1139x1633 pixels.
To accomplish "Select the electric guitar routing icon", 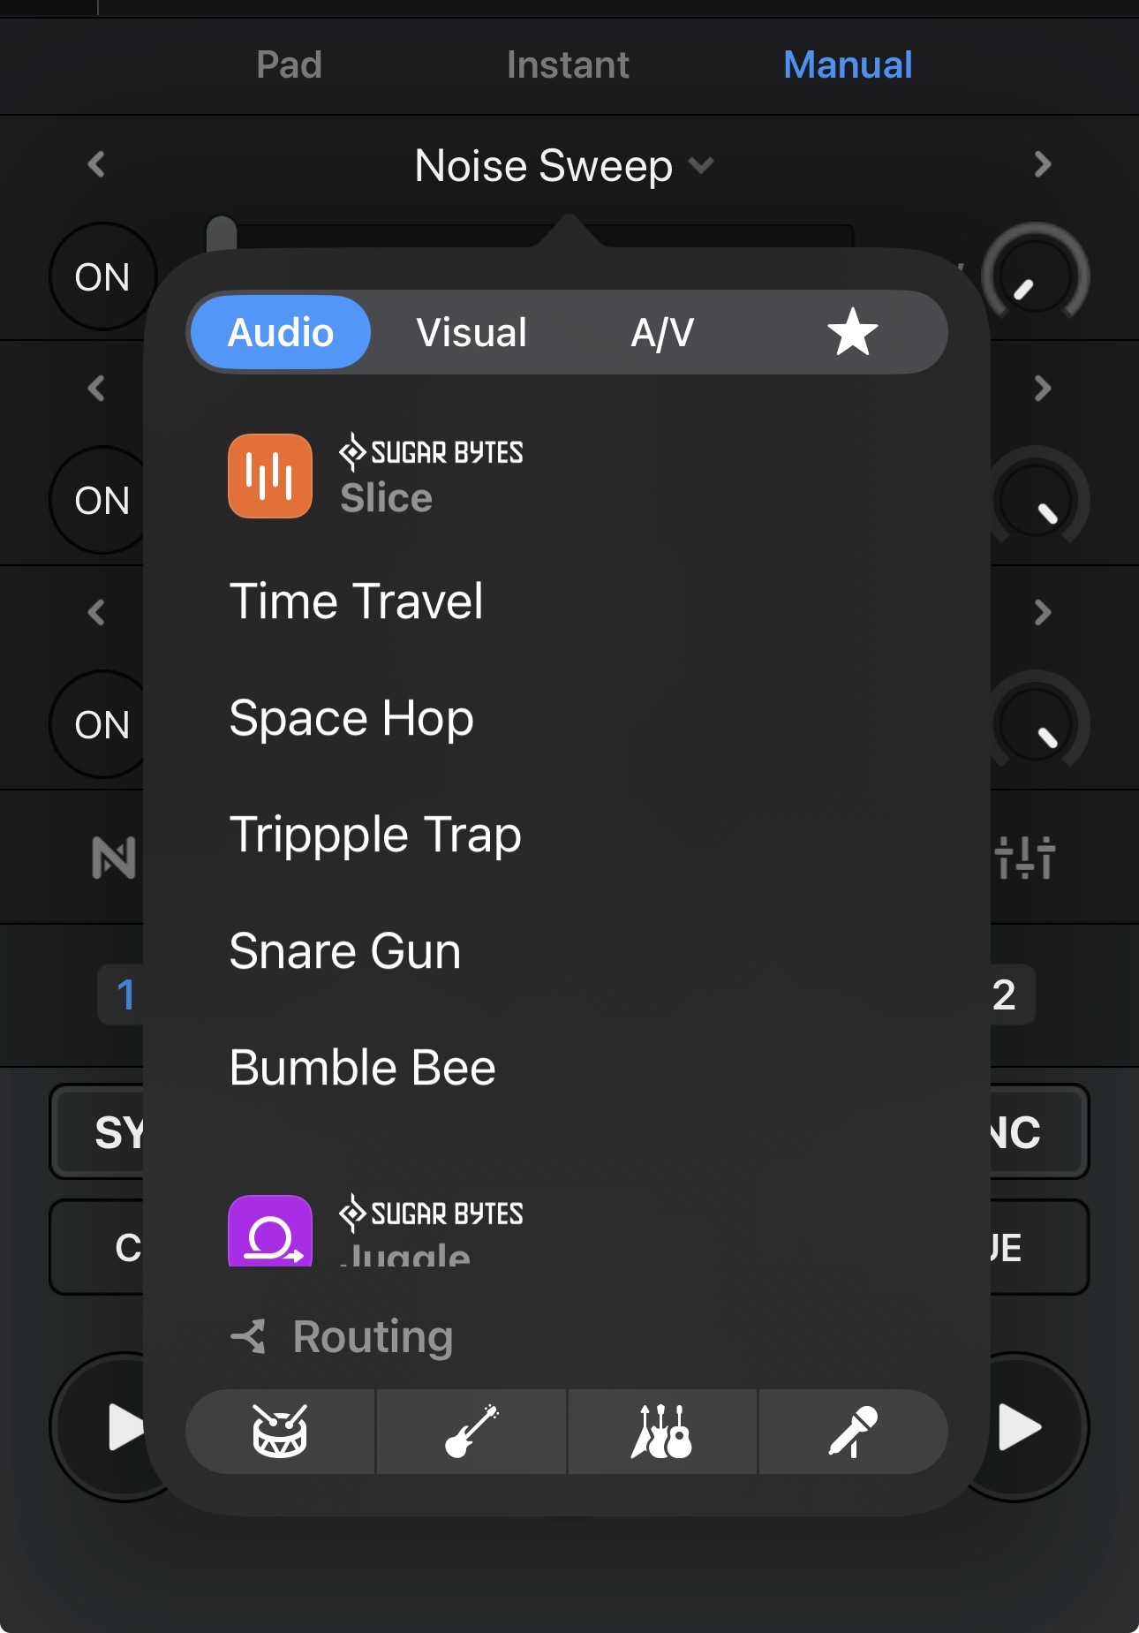I will click(x=471, y=1431).
